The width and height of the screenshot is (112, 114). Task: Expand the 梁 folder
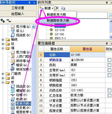(3, 78)
